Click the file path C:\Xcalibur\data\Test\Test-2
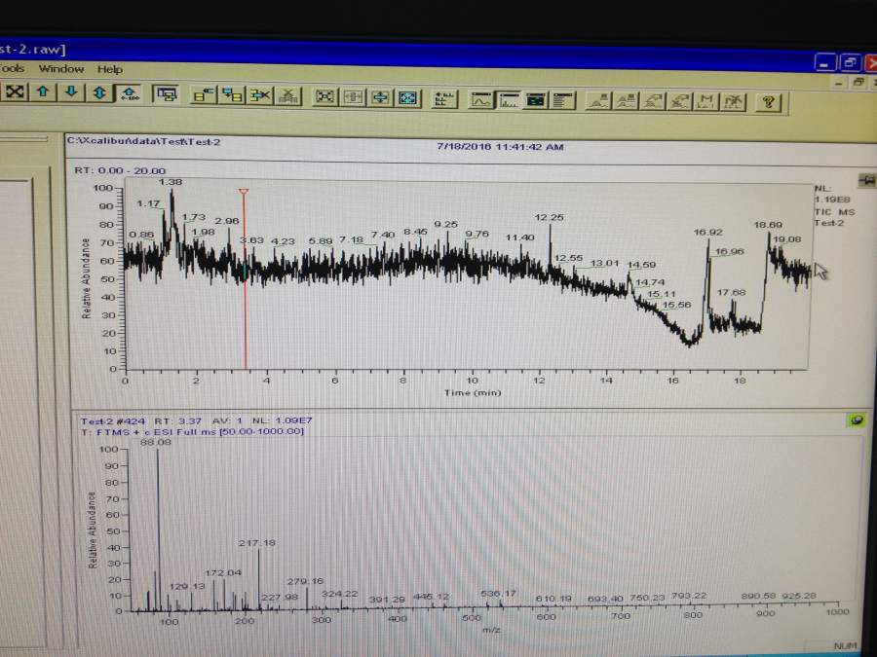Screen dimensions: 877x657 144,141
